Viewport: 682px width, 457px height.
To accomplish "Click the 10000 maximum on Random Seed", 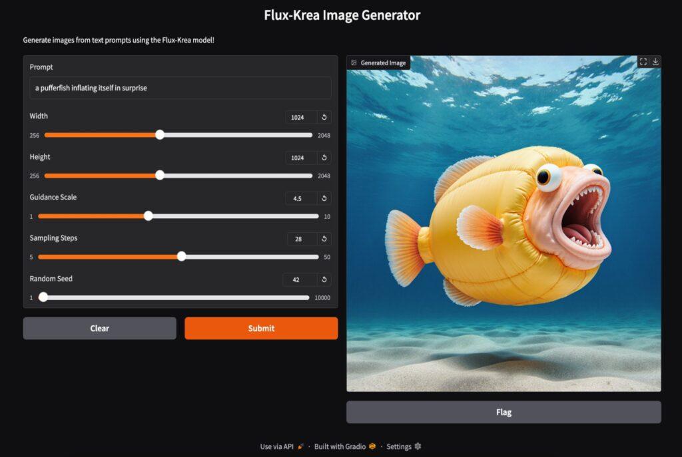I will [x=322, y=297].
